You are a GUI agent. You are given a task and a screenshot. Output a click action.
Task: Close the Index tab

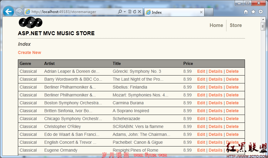tap(201, 12)
